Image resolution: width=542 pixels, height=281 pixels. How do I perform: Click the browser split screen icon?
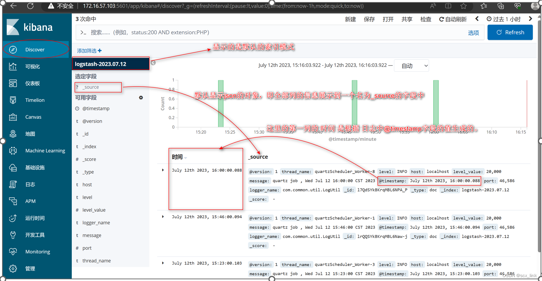point(448,6)
